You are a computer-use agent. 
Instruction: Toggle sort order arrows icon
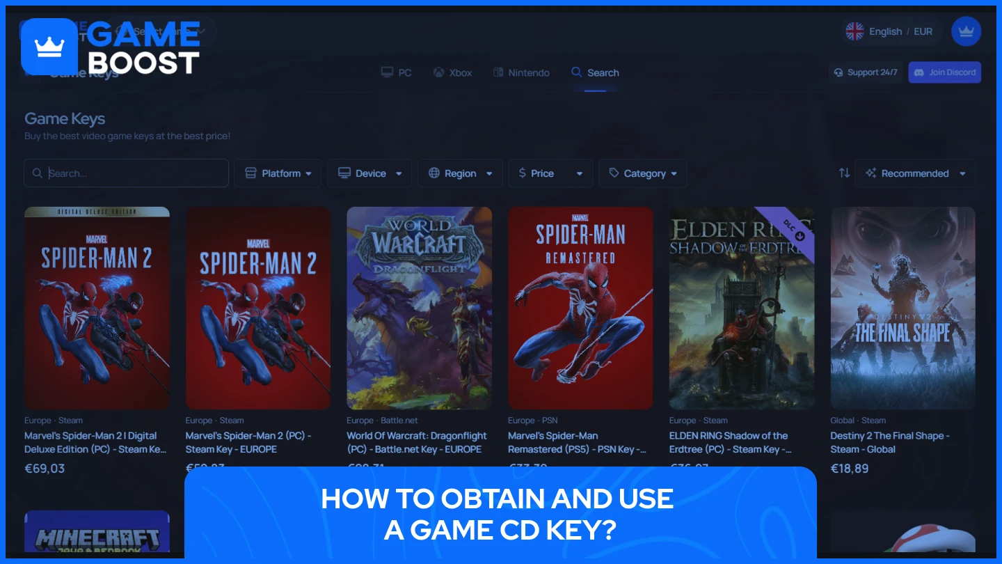(844, 173)
